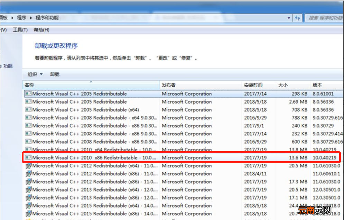Click icon of Visual C++ 2012 (x64) row
This screenshot has height=220, width=344.
[x=28, y=166]
